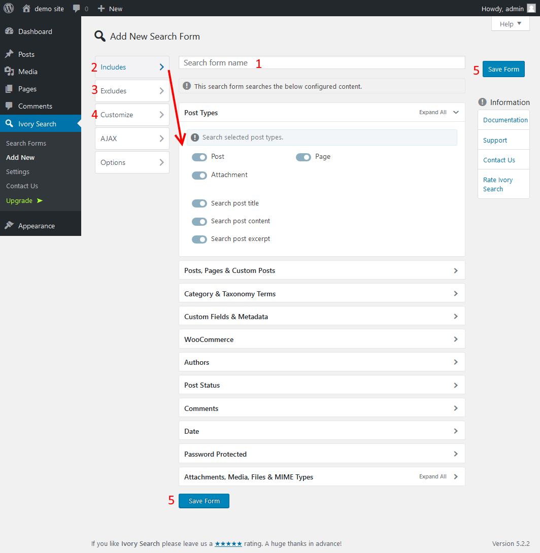Expand Category & Taxonomy Terms section
The height and width of the screenshot is (553, 540).
[322, 293]
